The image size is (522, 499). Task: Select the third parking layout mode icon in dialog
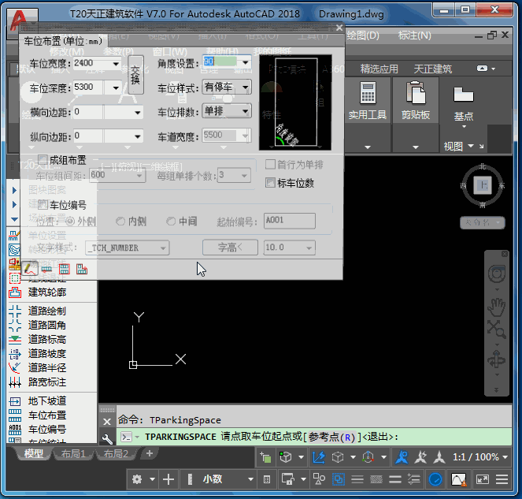tap(65, 269)
